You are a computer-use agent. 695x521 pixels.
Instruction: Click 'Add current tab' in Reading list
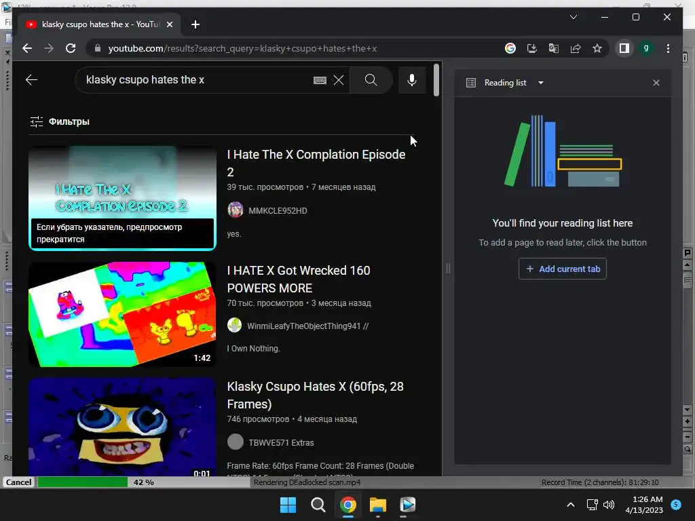click(x=563, y=269)
